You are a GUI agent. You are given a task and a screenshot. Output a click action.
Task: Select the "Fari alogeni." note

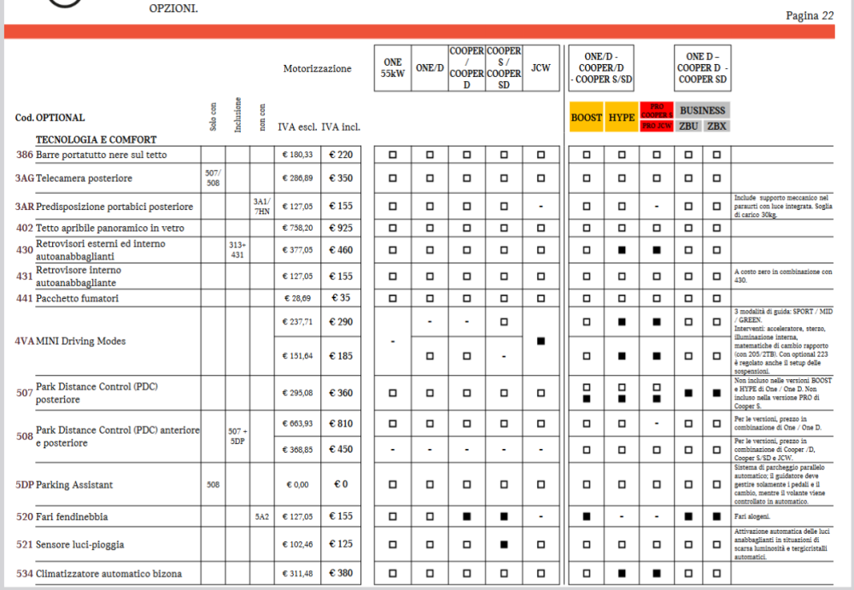[752, 517]
